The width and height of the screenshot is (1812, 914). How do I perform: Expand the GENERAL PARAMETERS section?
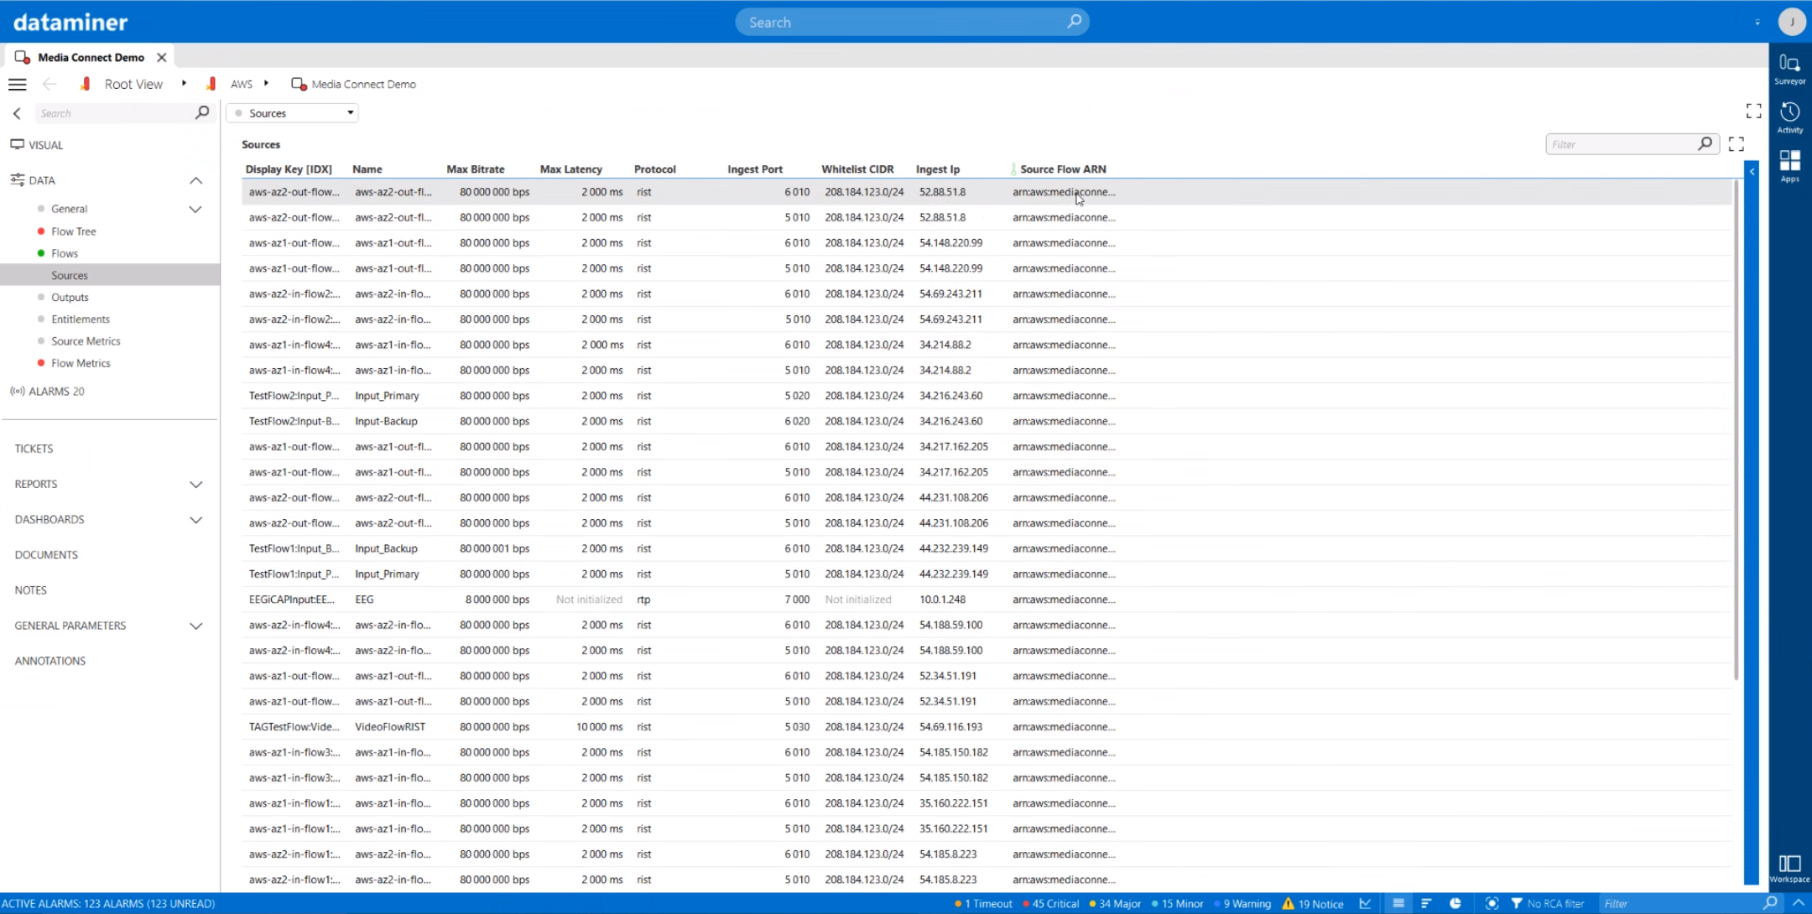[x=195, y=626]
